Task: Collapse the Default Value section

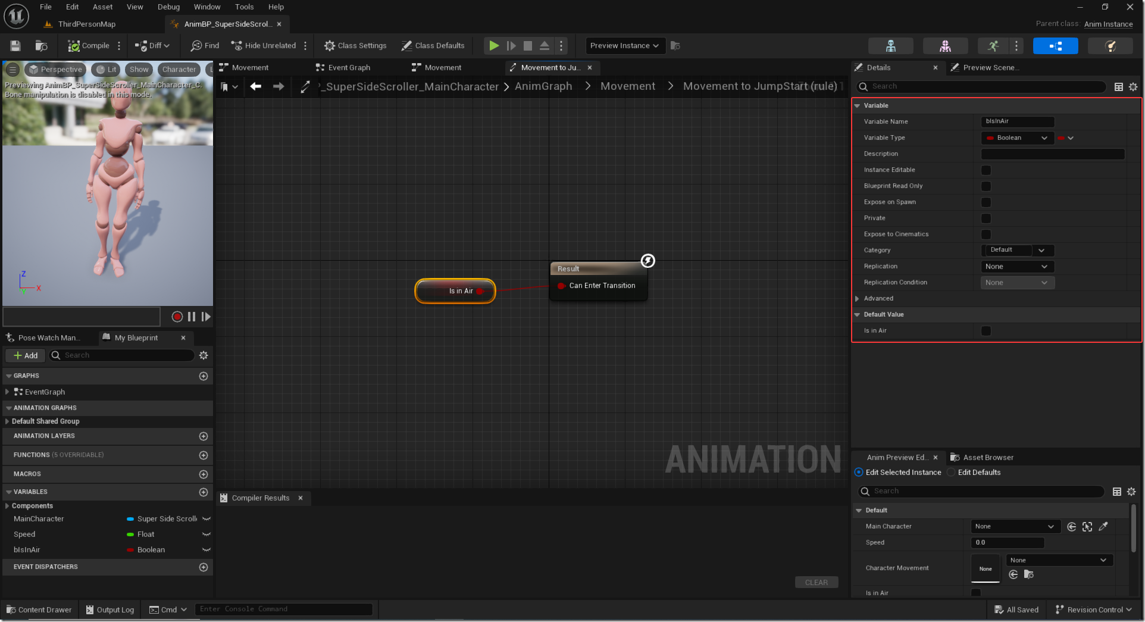Action: (857, 315)
